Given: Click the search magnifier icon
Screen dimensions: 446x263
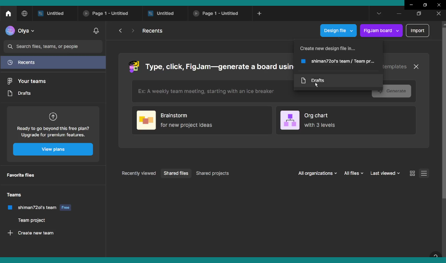Looking at the screenshot, I should coord(10,47).
